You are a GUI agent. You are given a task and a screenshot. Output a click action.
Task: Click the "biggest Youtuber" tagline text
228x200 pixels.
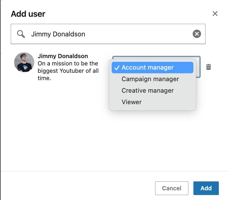click(68, 71)
